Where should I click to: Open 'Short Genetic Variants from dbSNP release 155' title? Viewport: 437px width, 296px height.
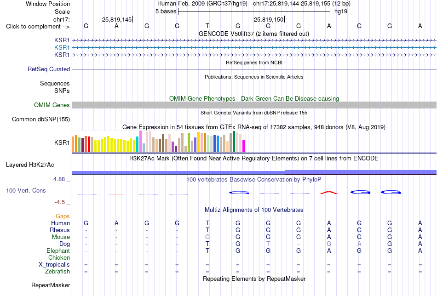254,113
